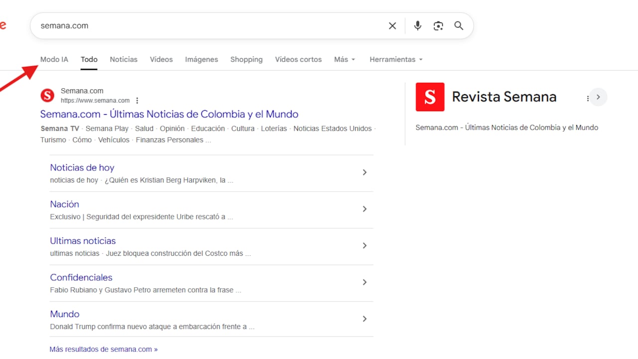Switch to the Modo IA tab
Viewport: 638px width, 359px height.
[54, 59]
